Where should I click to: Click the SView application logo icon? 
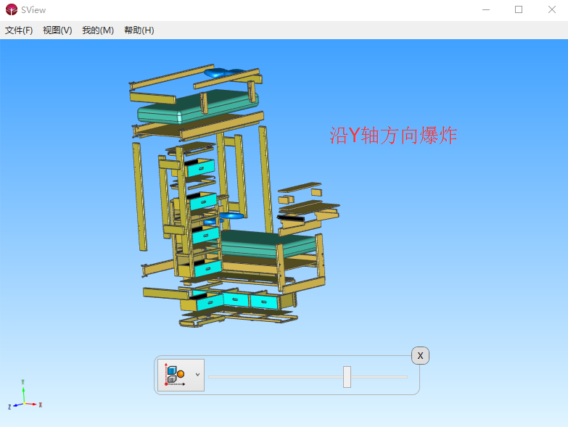tap(11, 9)
